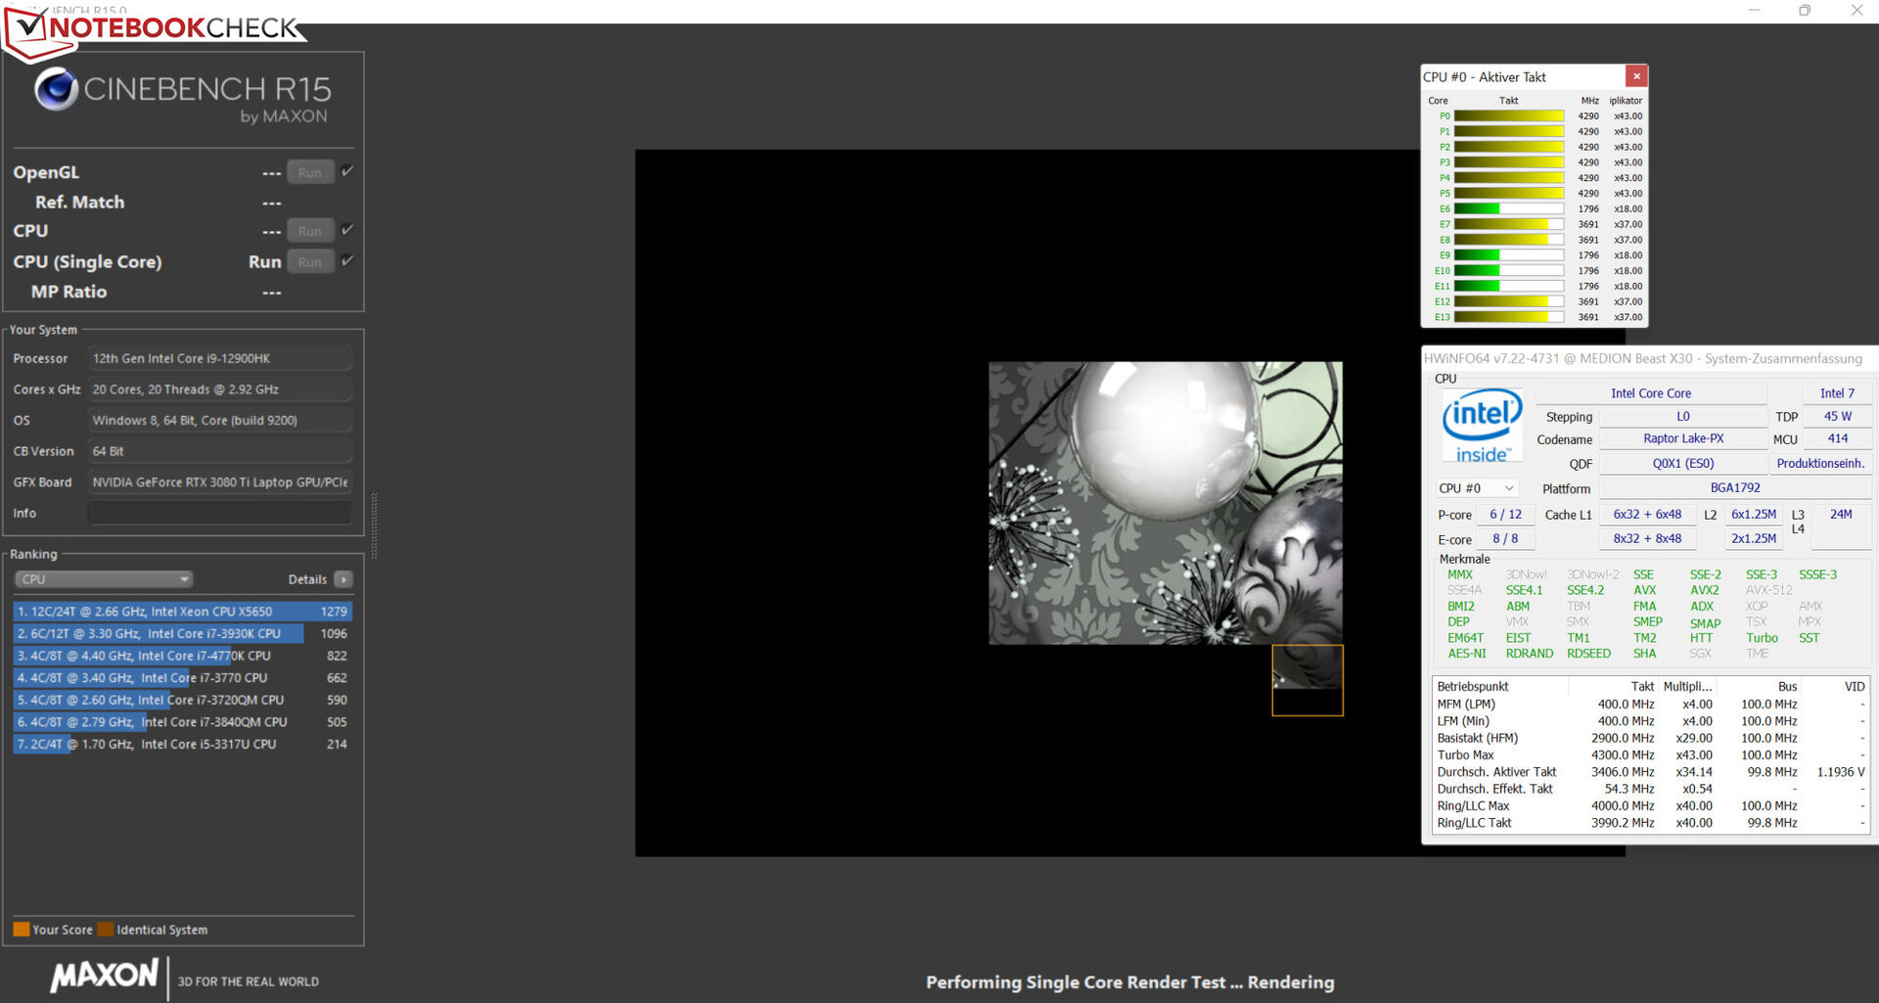Select ranking entry Intel Core i7-3720QM
The width and height of the screenshot is (1879, 1003).
pos(182,700)
